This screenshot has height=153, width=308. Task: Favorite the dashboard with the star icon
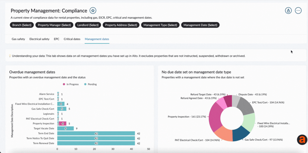pyautogui.click(x=93, y=11)
